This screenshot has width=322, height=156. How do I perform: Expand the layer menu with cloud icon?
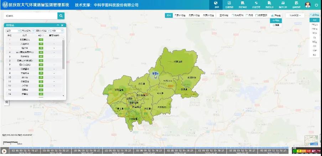276,15
